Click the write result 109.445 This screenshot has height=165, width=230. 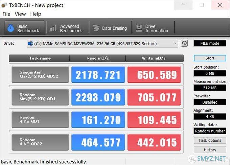coord(154,120)
